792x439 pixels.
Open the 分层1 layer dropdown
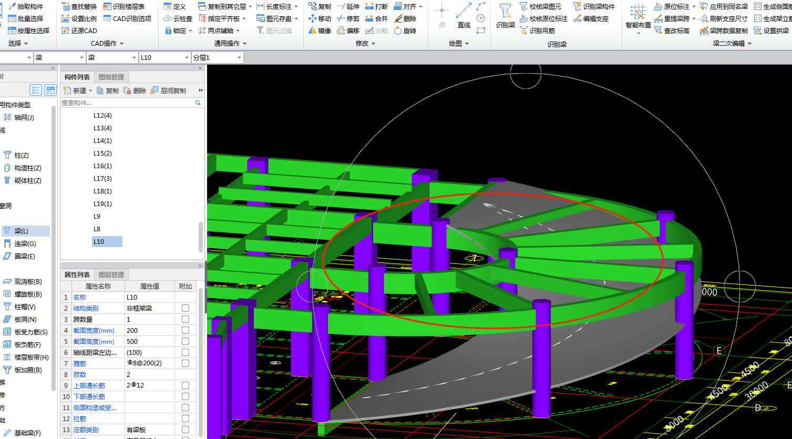240,58
